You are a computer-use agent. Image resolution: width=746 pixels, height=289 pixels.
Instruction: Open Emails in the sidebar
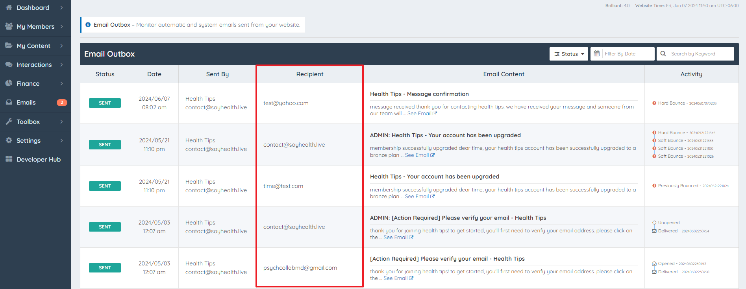35,102
